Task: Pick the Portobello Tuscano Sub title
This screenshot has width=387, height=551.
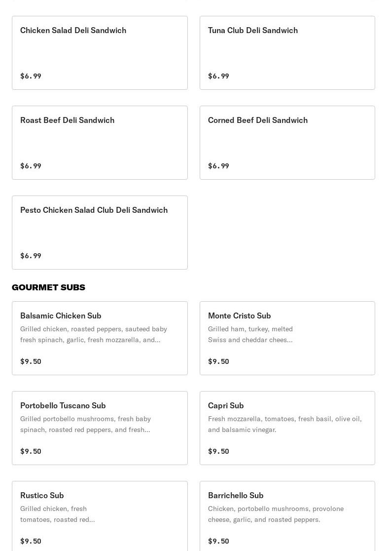Action: tap(63, 405)
